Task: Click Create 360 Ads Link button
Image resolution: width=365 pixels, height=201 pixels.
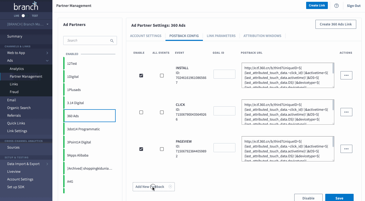Action: tap(336, 24)
